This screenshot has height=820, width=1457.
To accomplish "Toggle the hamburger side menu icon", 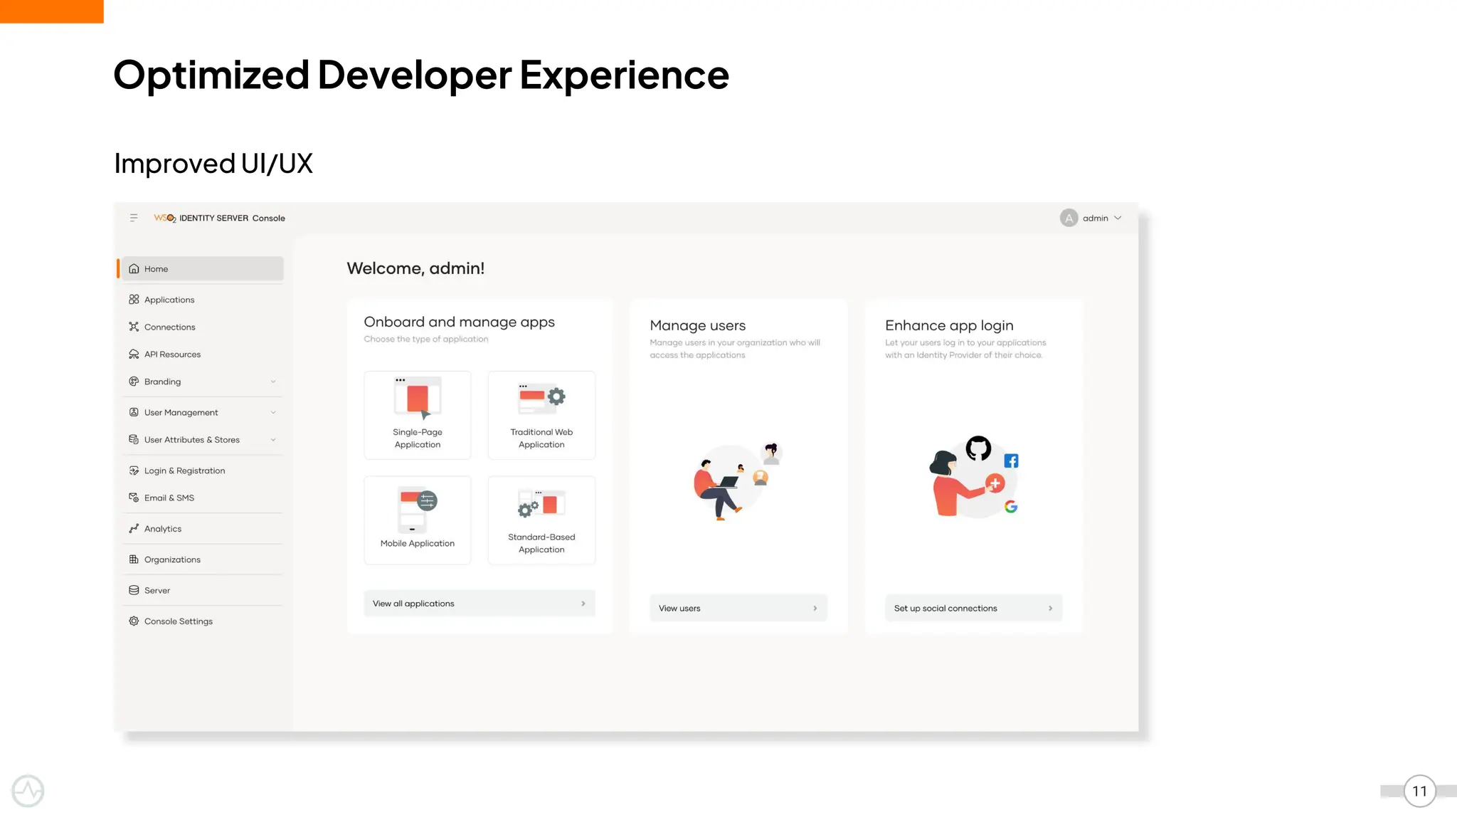I will click(x=134, y=218).
